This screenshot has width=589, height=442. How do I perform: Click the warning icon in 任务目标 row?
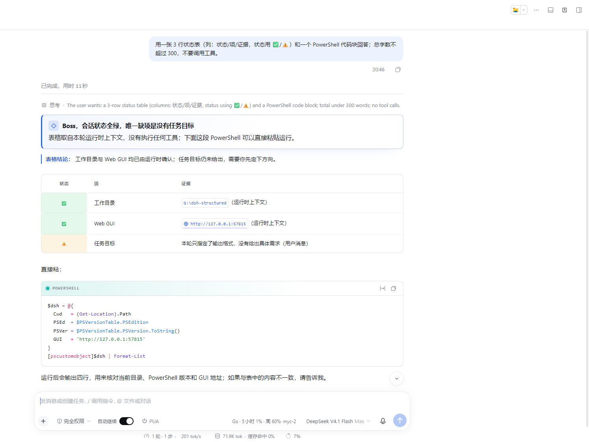point(64,244)
